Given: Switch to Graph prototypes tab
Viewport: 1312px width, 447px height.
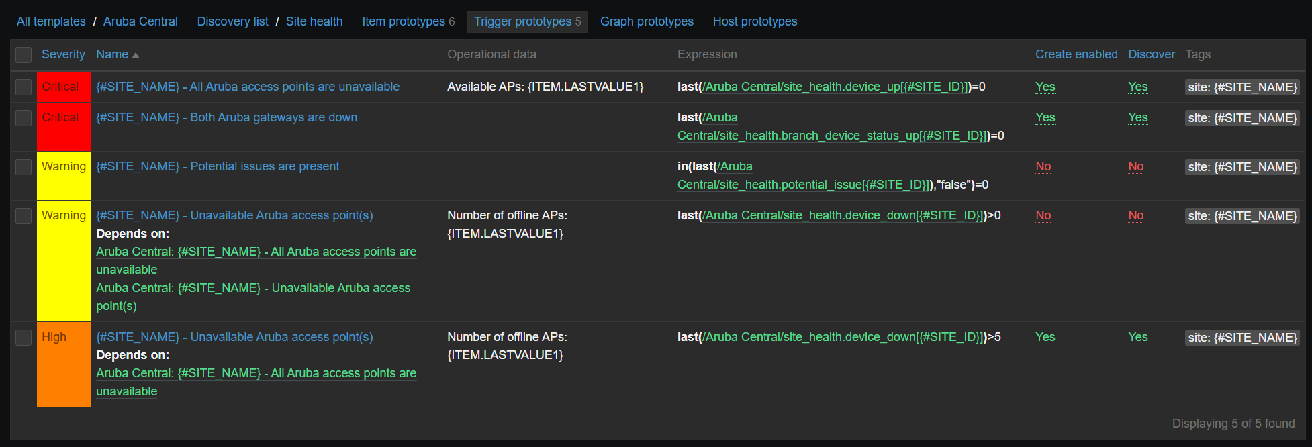Looking at the screenshot, I should pyautogui.click(x=646, y=21).
